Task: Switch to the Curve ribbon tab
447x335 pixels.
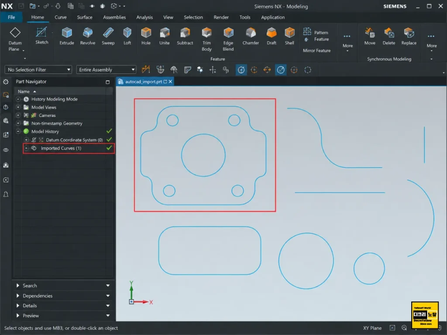Action: tap(60, 17)
